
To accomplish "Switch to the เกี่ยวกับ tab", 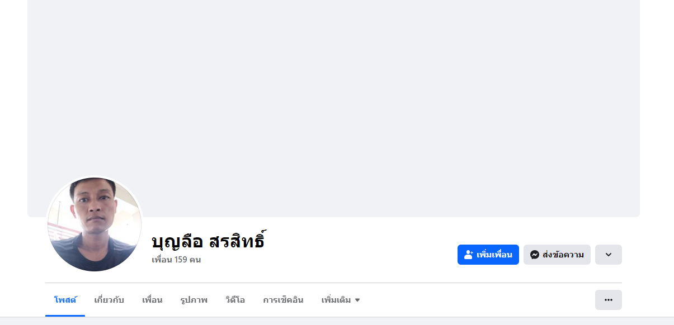I will coord(109,300).
